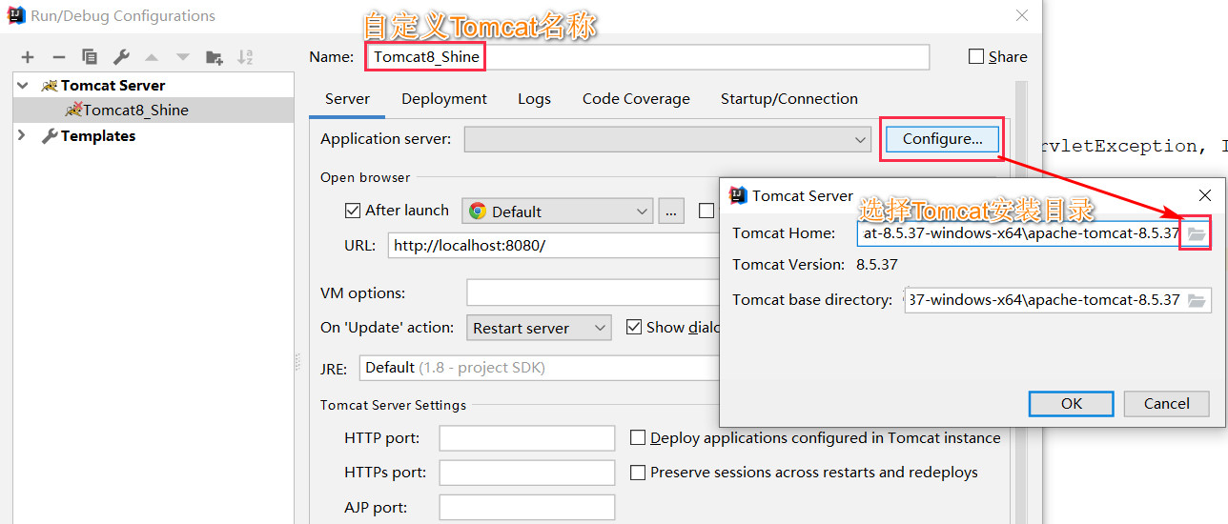Browse for the Tomcat Home folder icon

[x=1197, y=233]
